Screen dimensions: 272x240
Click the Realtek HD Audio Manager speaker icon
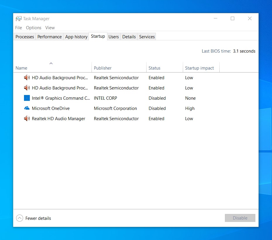[27, 118]
